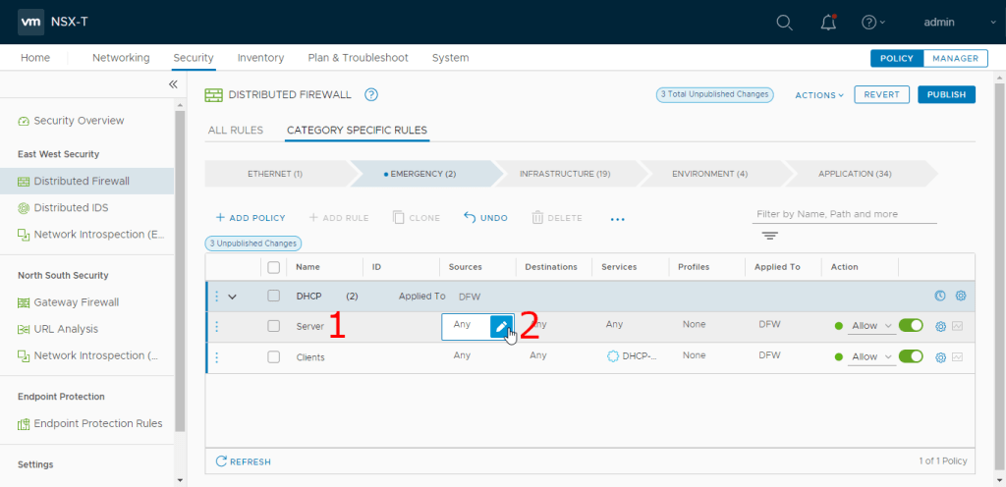The width and height of the screenshot is (1006, 487).
Task: Toggle the Server rule enable switch
Action: point(911,326)
